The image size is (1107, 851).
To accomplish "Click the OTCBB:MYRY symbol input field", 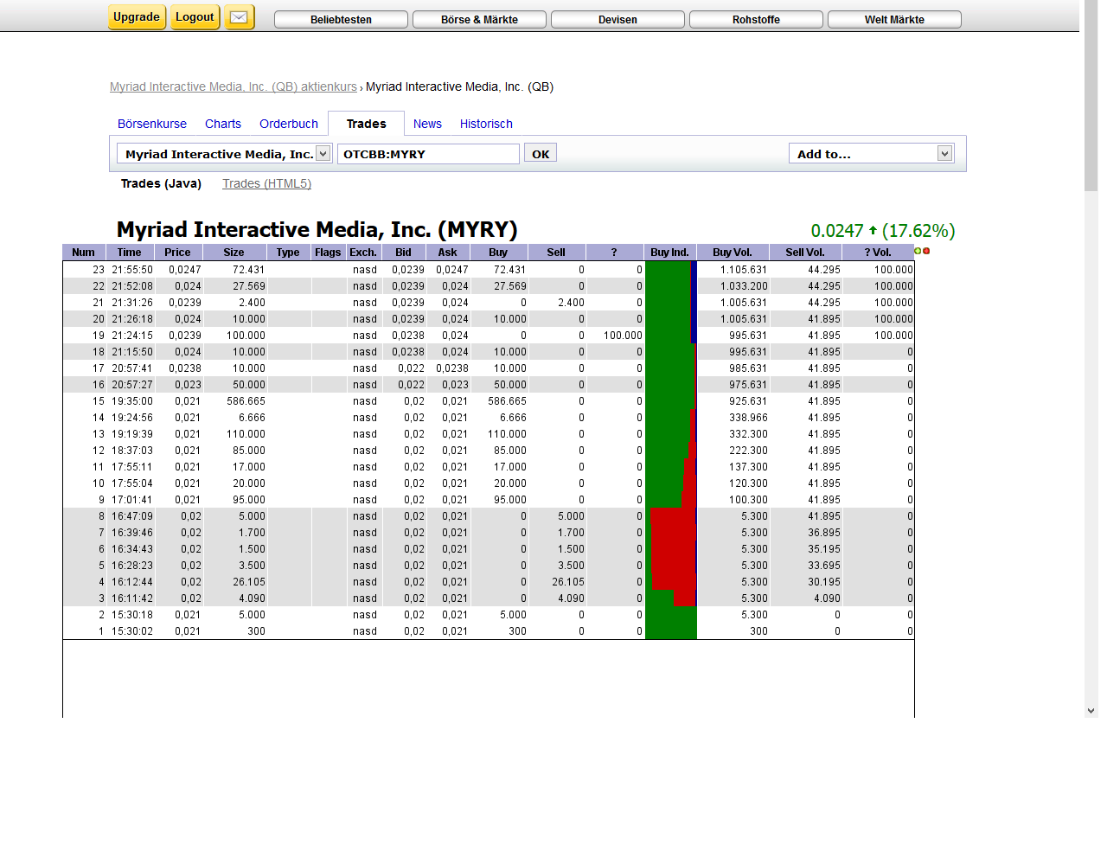I will tap(428, 153).
